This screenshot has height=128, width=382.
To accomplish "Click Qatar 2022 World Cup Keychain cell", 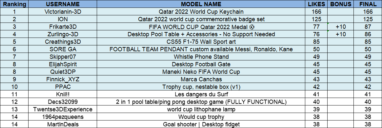I will pos(201,12).
